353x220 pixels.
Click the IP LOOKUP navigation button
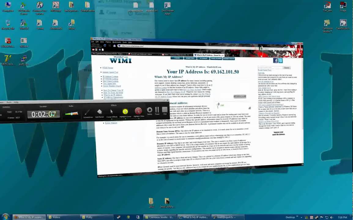pyautogui.click(x=203, y=58)
